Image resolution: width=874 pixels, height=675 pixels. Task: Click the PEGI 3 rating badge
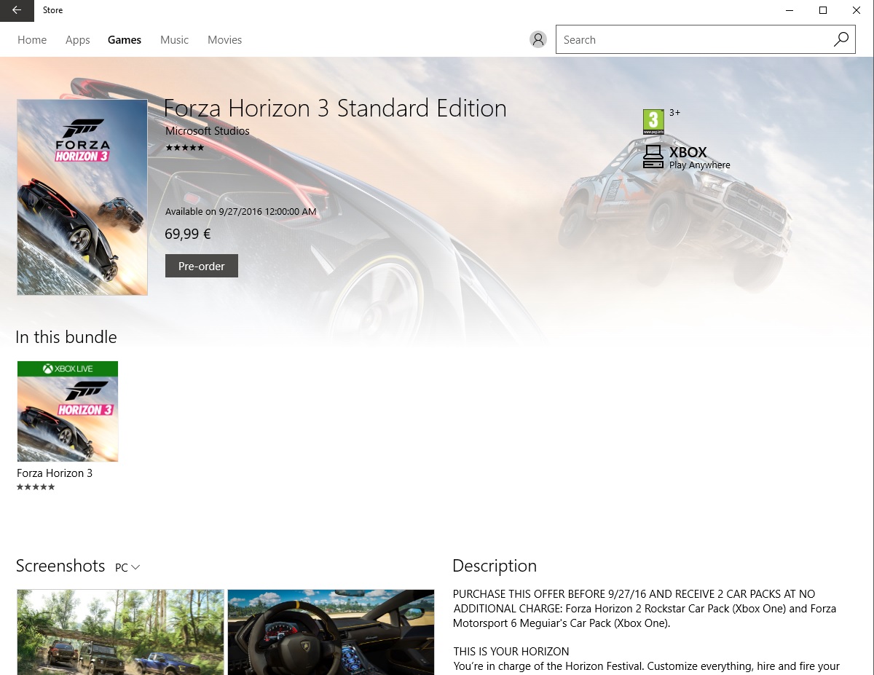coord(653,122)
